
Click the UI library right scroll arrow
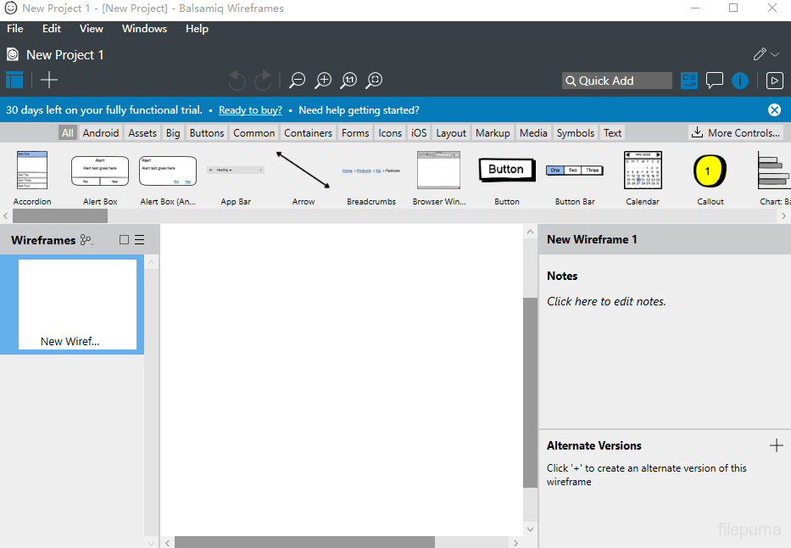tap(783, 216)
